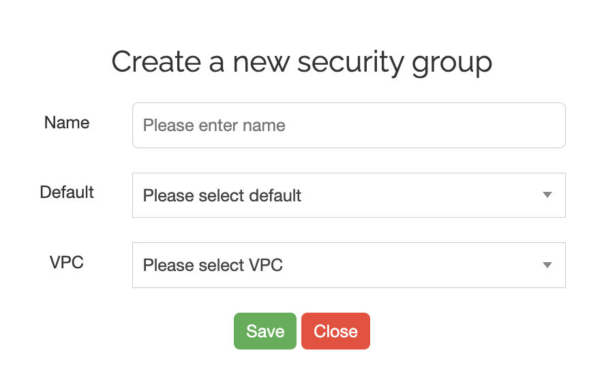The width and height of the screenshot is (604, 370).
Task: Click the "Create a new security group" heading
Action: 302,62
